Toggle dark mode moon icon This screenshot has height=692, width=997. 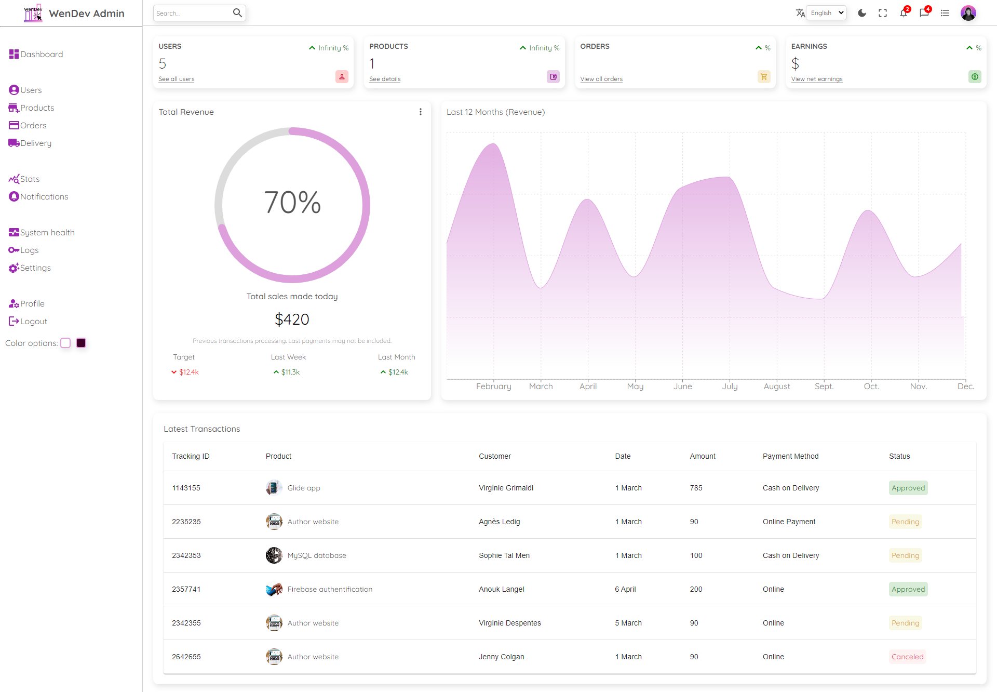863,12
